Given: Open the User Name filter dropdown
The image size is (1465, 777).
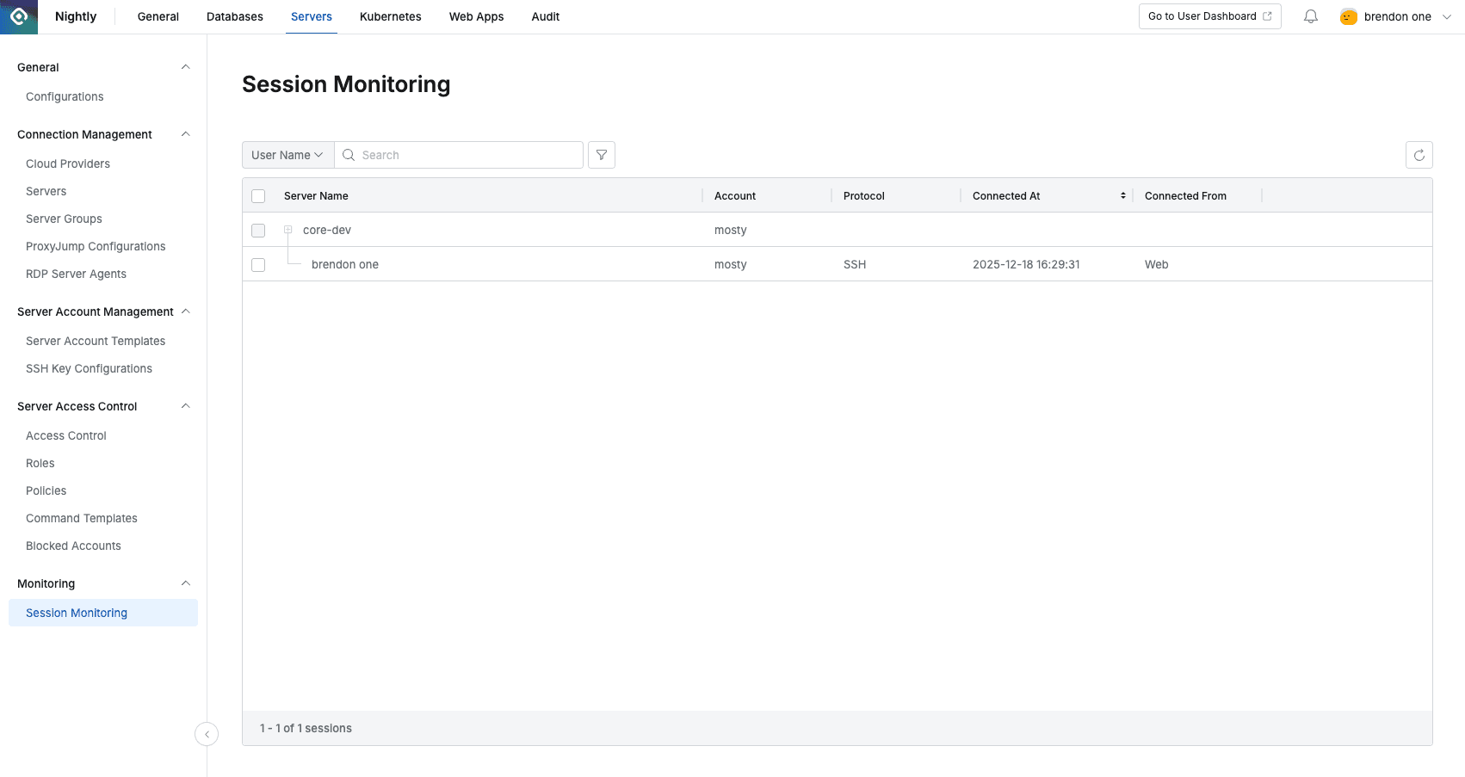Looking at the screenshot, I should 287,155.
